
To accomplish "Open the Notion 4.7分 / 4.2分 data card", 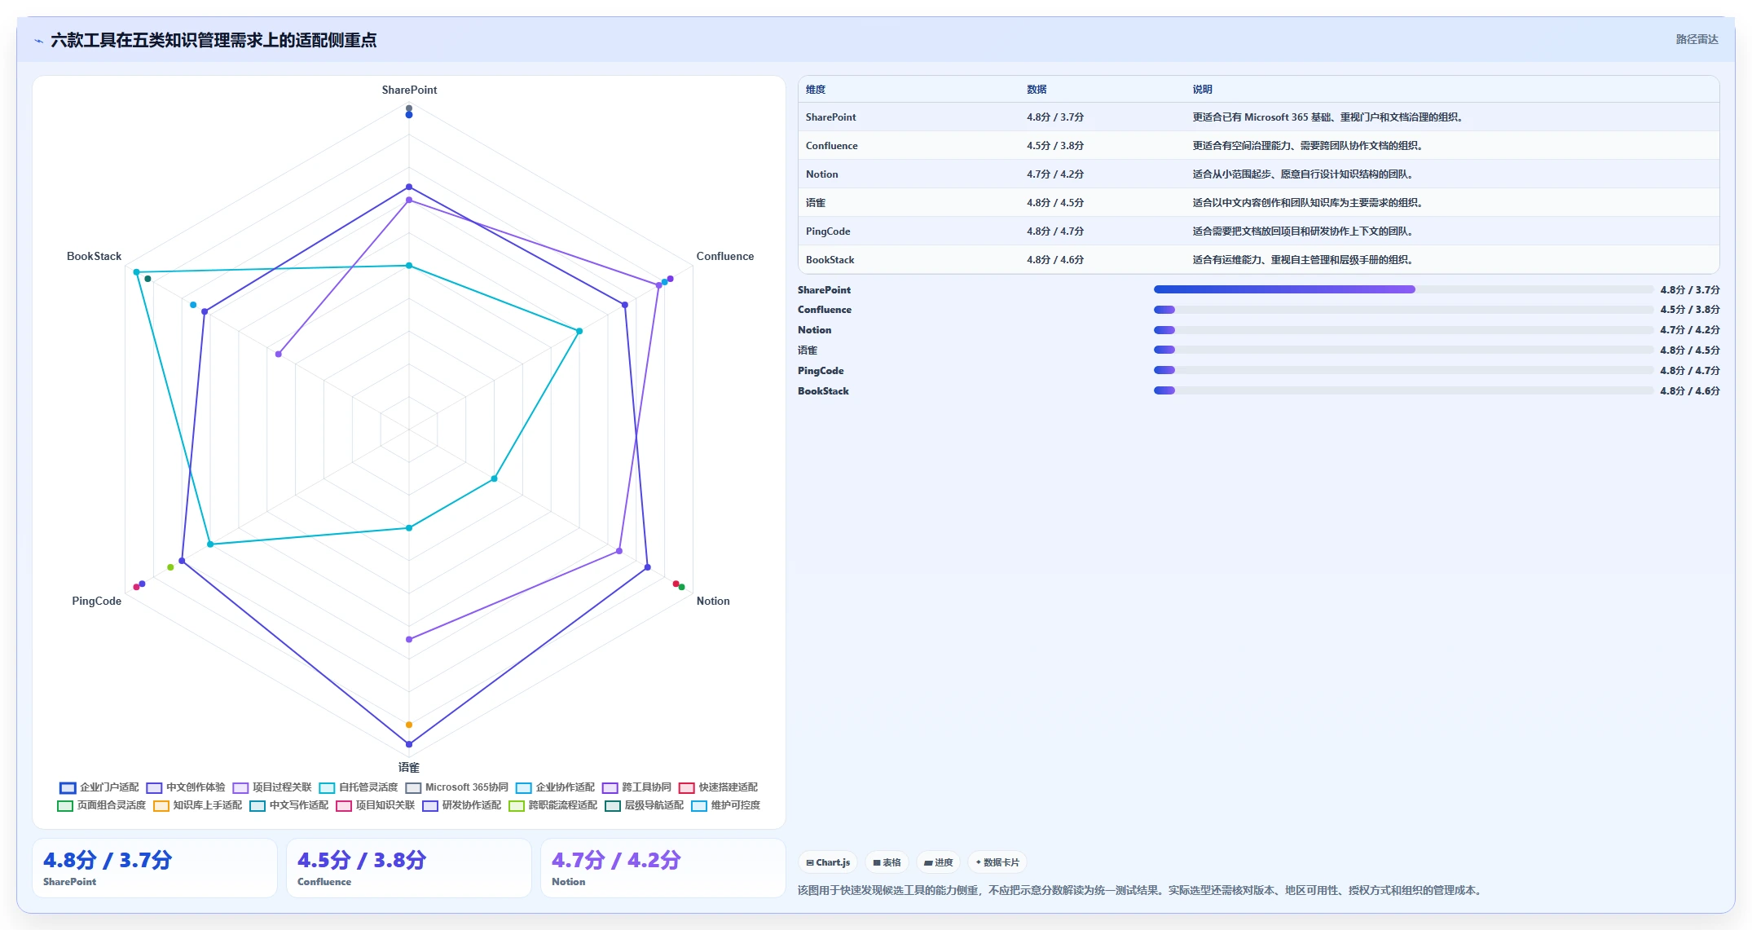I will pyautogui.click(x=663, y=868).
